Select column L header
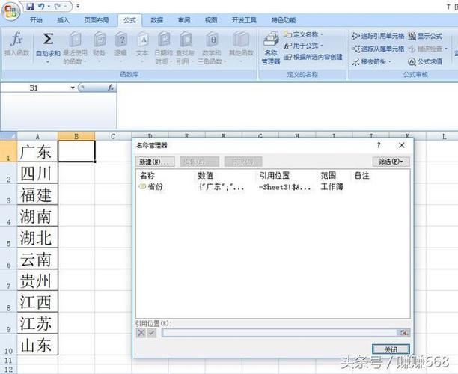The height and width of the screenshot is (374, 458). pos(443,136)
